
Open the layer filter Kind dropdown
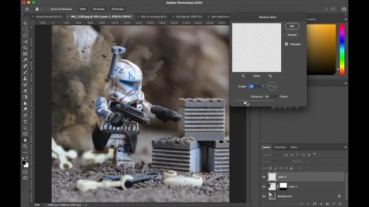[272, 155]
